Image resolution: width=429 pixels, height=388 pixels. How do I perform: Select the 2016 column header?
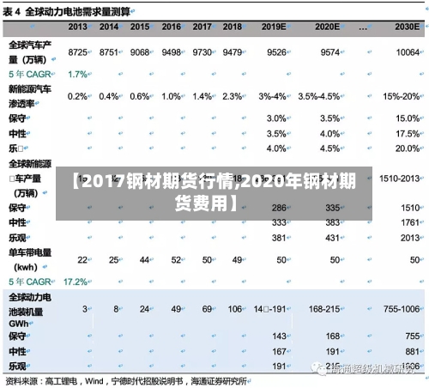pyautogui.click(x=171, y=27)
